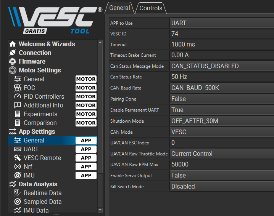The width and height of the screenshot is (274, 216).
Task: Click the Realtime Data RT icon
Action: pyautogui.click(x=18, y=193)
